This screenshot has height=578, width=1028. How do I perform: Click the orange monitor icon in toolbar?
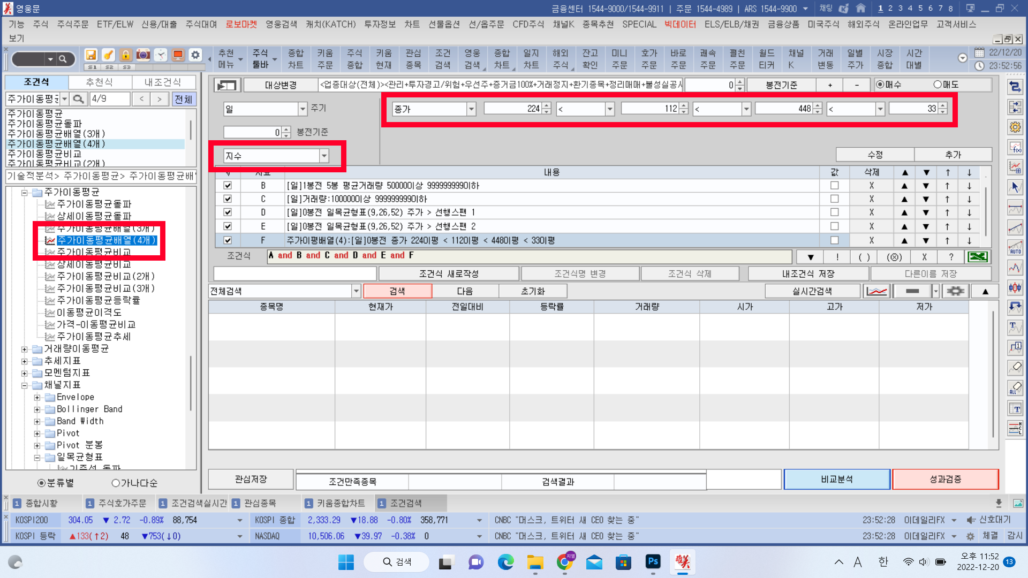(178, 55)
